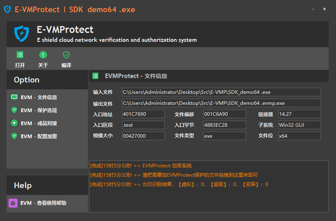Click the 输出文件 path field
This screenshot has width=336, height=221.
[221, 103]
